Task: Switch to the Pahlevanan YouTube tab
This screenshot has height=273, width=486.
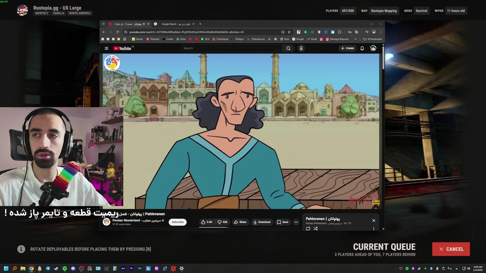Action: 129,24
